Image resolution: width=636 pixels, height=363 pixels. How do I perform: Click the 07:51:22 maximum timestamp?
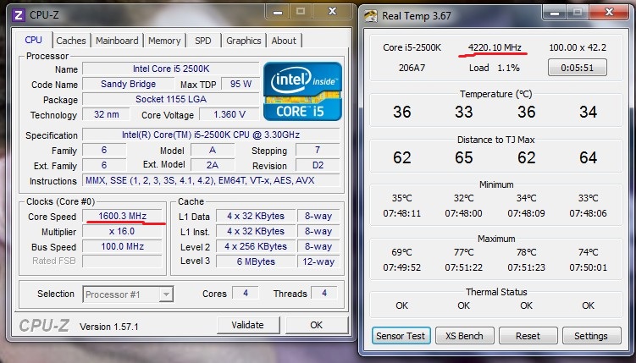tap(463, 267)
